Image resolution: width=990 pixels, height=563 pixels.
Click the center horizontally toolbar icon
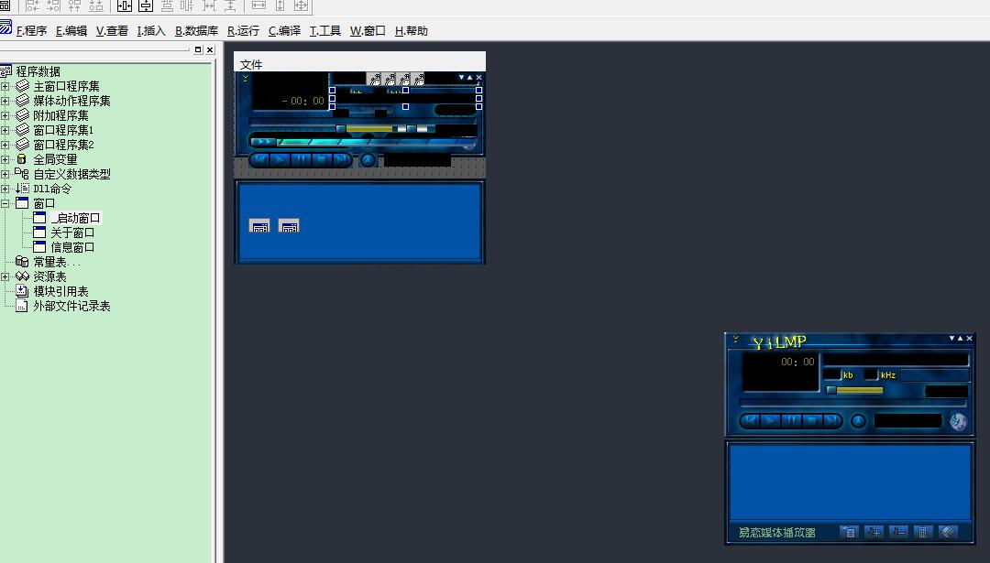click(x=125, y=6)
